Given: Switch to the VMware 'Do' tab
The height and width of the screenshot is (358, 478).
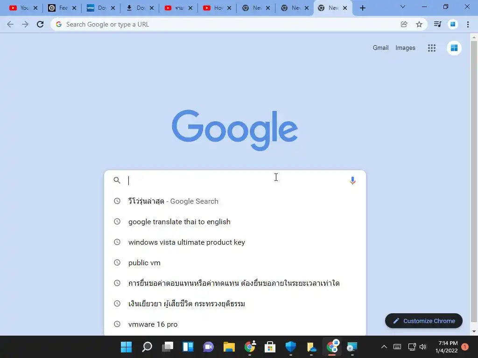Looking at the screenshot, I should coord(97,8).
